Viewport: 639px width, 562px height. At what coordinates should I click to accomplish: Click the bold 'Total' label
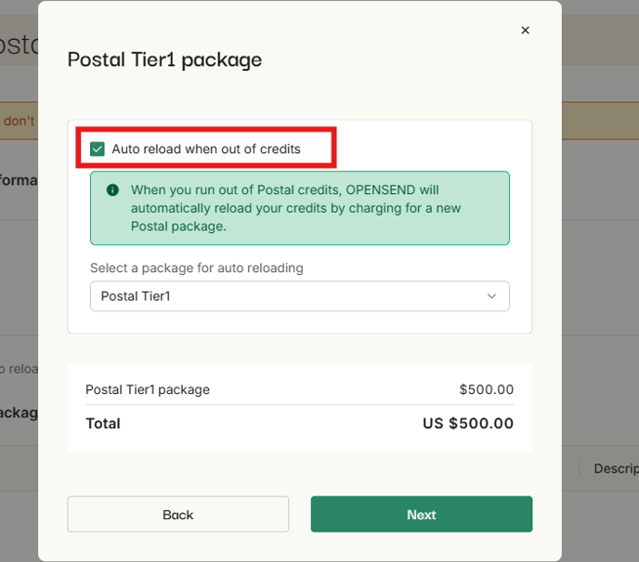tap(103, 424)
